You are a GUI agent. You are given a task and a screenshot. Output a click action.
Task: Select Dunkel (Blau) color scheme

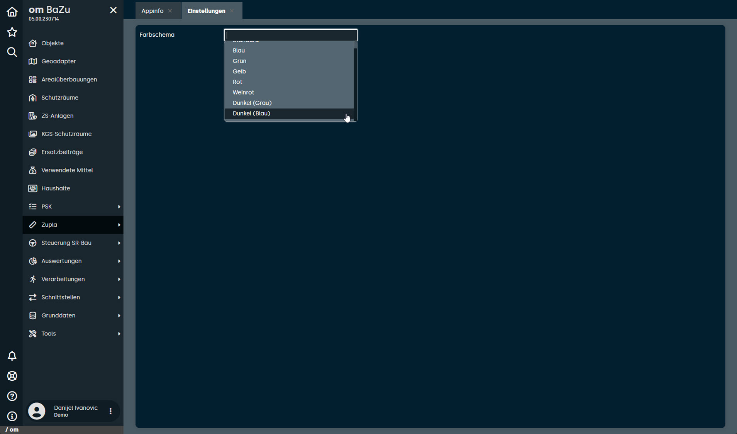click(x=251, y=114)
